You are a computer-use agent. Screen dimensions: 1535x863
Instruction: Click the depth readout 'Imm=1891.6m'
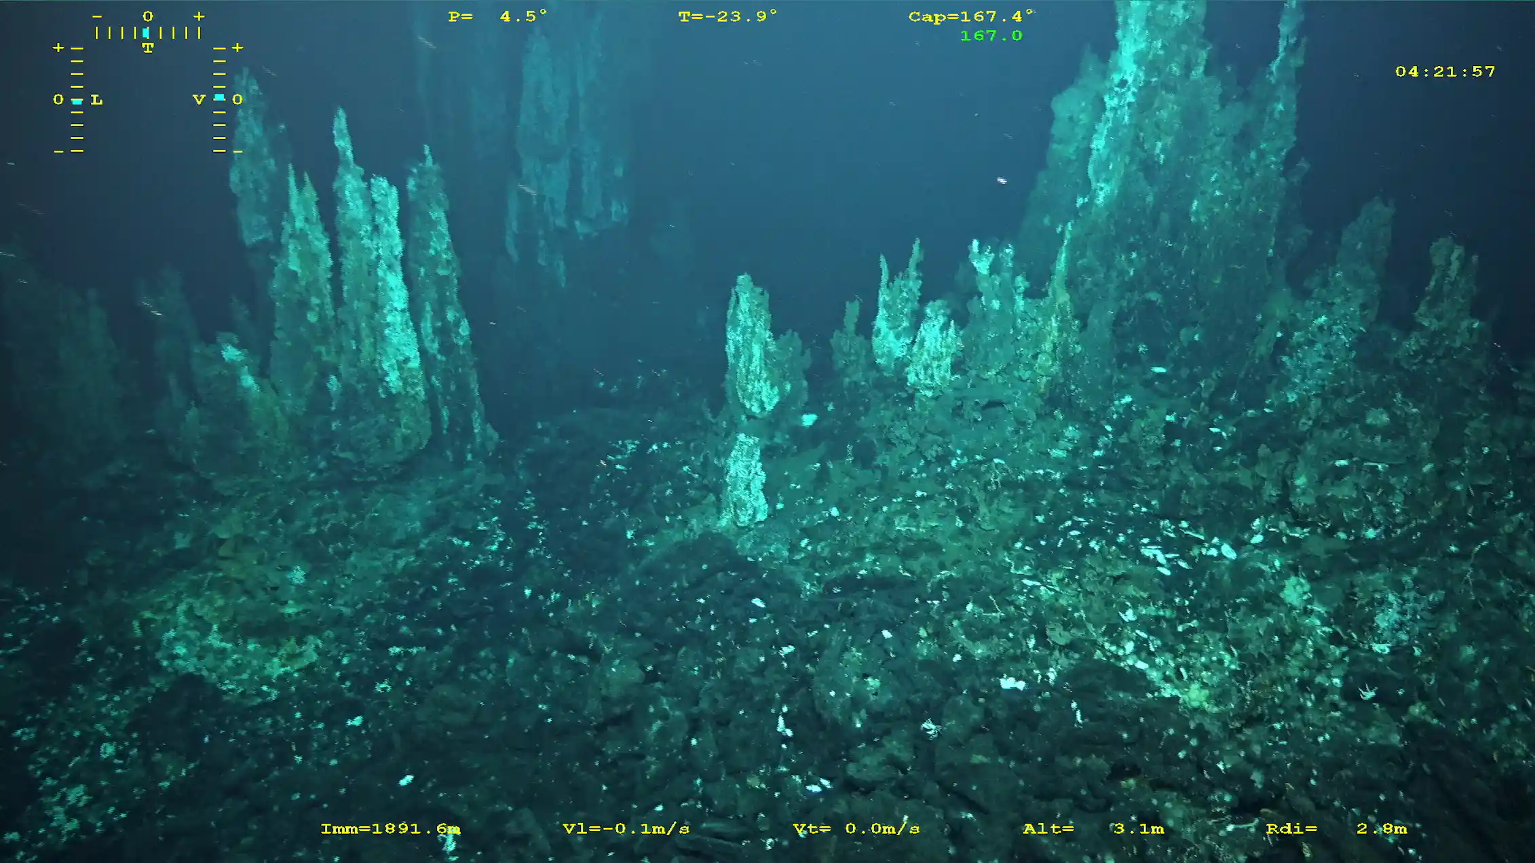coord(390,828)
